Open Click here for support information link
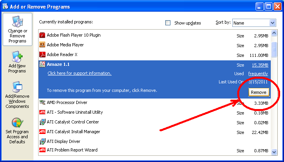 [79, 73]
